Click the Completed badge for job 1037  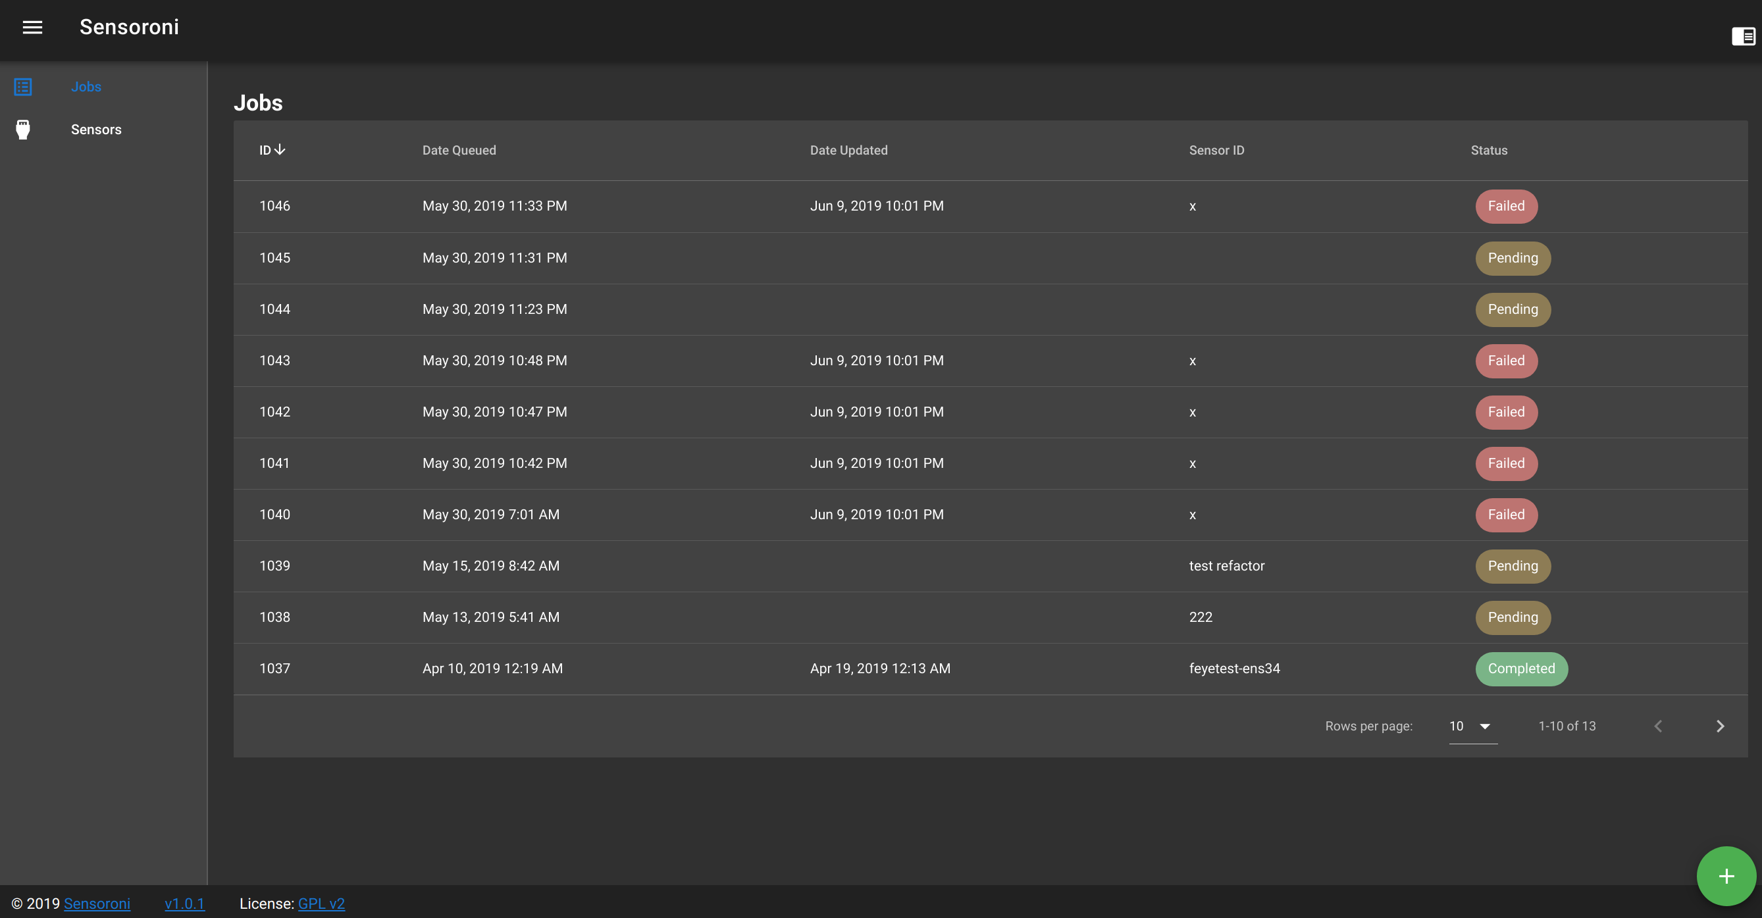(1521, 669)
